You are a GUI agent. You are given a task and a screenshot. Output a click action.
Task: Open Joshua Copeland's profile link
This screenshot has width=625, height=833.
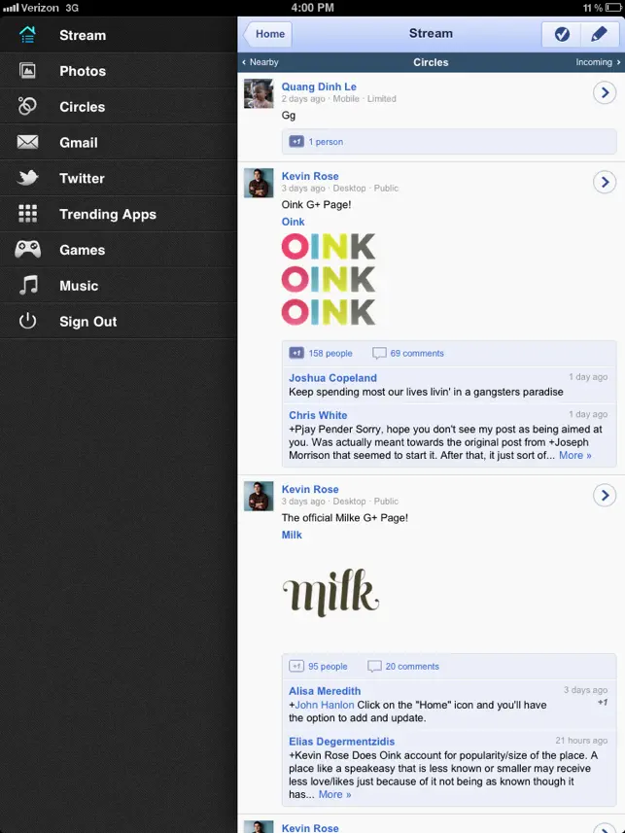tap(332, 378)
